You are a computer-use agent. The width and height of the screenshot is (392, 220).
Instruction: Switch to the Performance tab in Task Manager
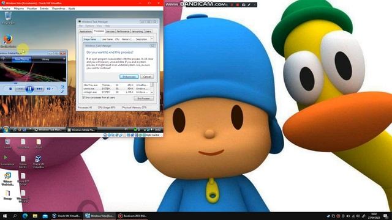pos(123,31)
